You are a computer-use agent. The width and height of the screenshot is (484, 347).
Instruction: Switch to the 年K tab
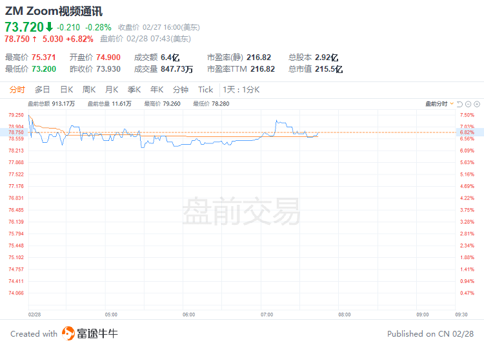[x=157, y=90]
